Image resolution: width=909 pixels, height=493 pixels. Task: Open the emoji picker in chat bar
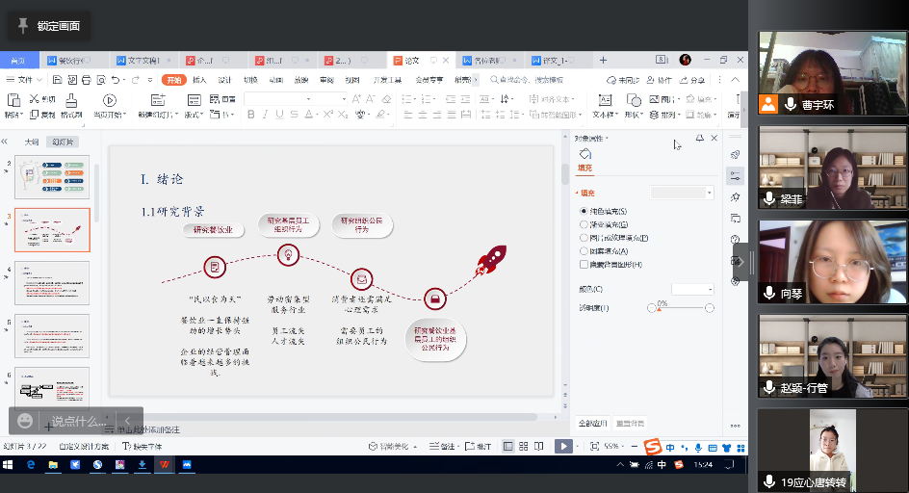(25, 421)
